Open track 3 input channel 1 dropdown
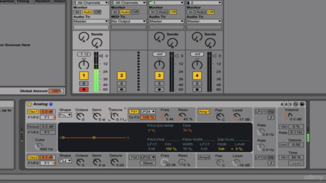This screenshot has width=326, height=183. (167, 3)
